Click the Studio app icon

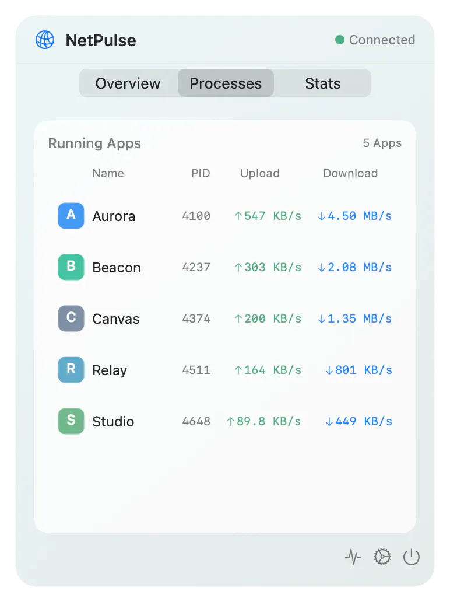(71, 421)
